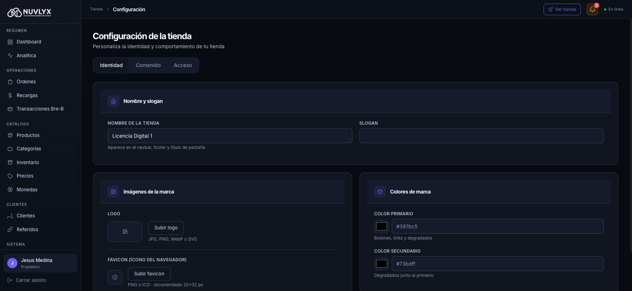
Task: Focus the Slogan input field
Action: point(481,136)
